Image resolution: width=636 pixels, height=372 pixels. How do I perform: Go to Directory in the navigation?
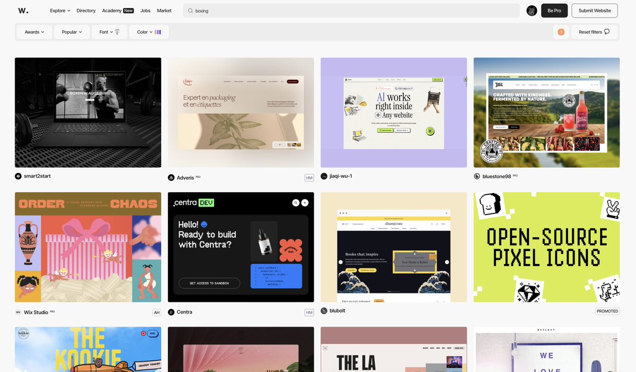(86, 11)
